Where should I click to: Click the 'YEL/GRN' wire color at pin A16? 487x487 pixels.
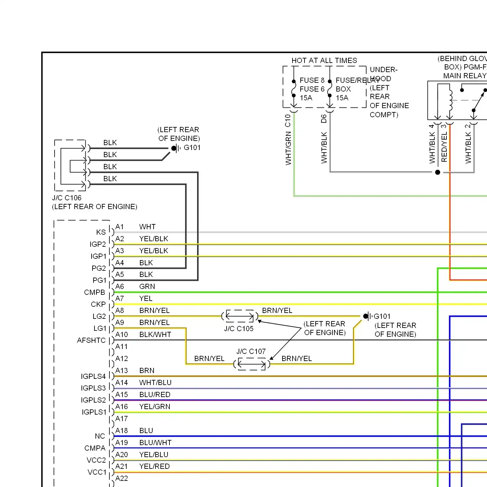point(155,407)
